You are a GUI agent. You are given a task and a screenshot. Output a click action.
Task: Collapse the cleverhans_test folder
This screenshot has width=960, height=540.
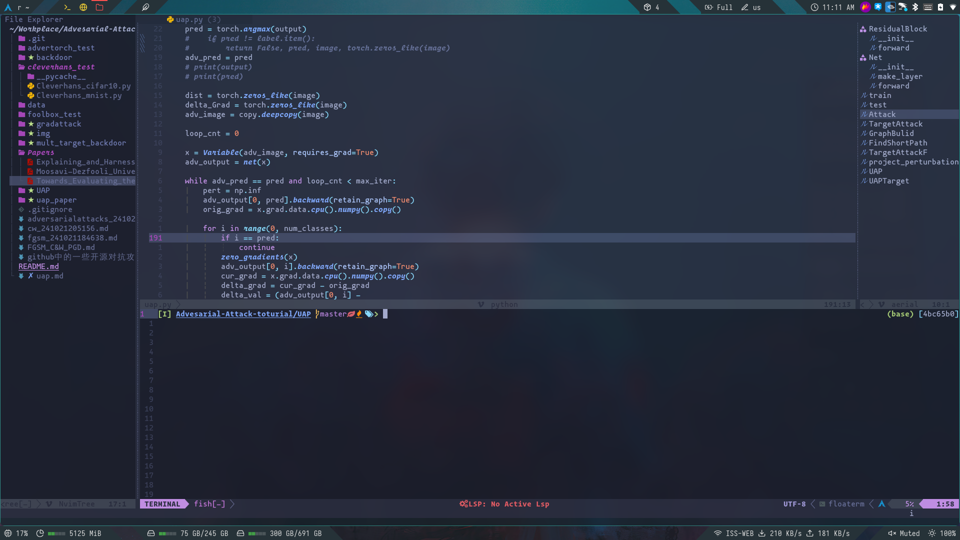(60, 67)
